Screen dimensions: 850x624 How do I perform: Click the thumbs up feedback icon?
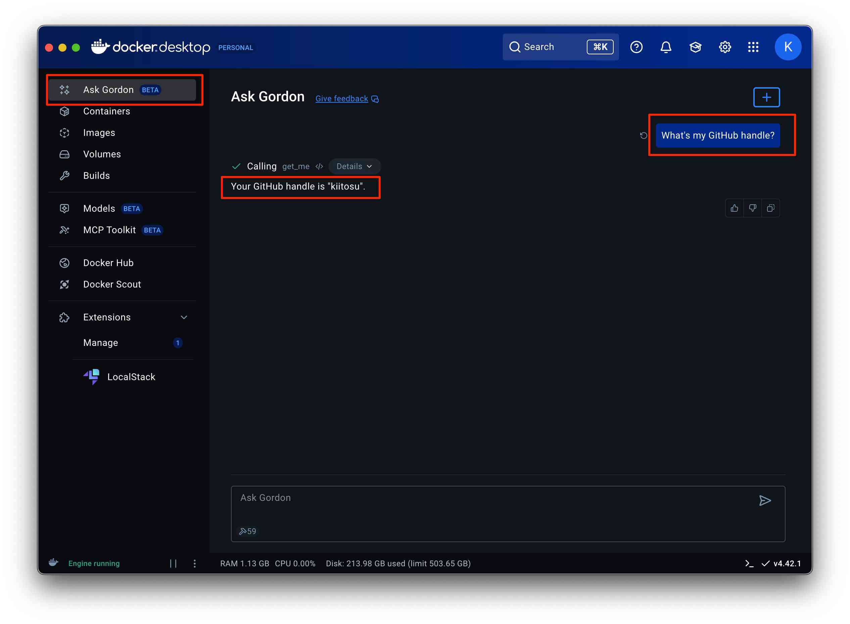734,208
